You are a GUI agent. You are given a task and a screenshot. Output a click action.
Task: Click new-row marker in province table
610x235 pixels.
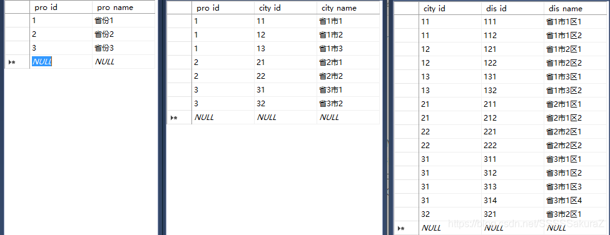[x=12, y=62]
